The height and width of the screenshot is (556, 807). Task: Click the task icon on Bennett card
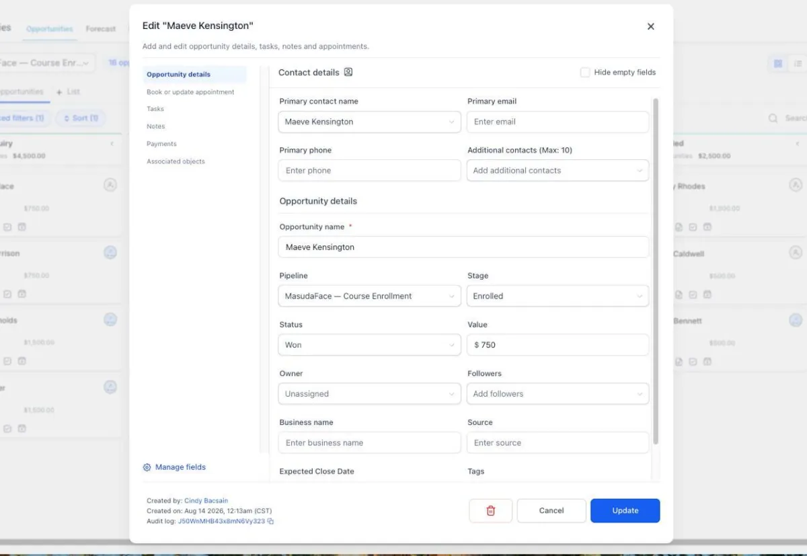click(693, 362)
